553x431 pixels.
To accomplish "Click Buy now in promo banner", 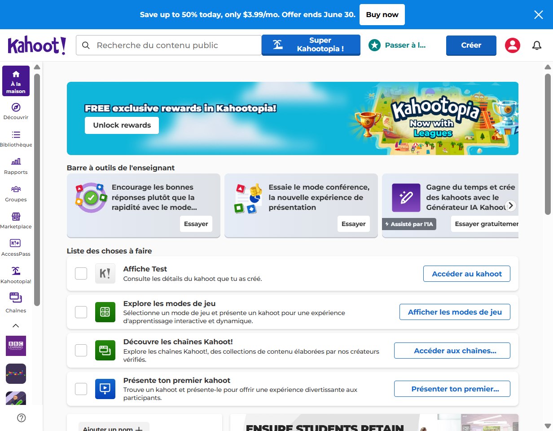I will (382, 14).
